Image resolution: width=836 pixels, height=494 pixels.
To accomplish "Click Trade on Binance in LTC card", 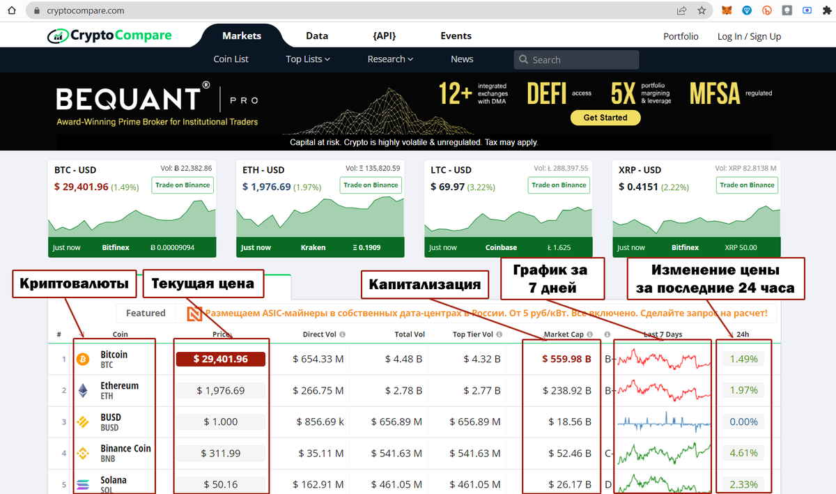I will pyautogui.click(x=559, y=185).
